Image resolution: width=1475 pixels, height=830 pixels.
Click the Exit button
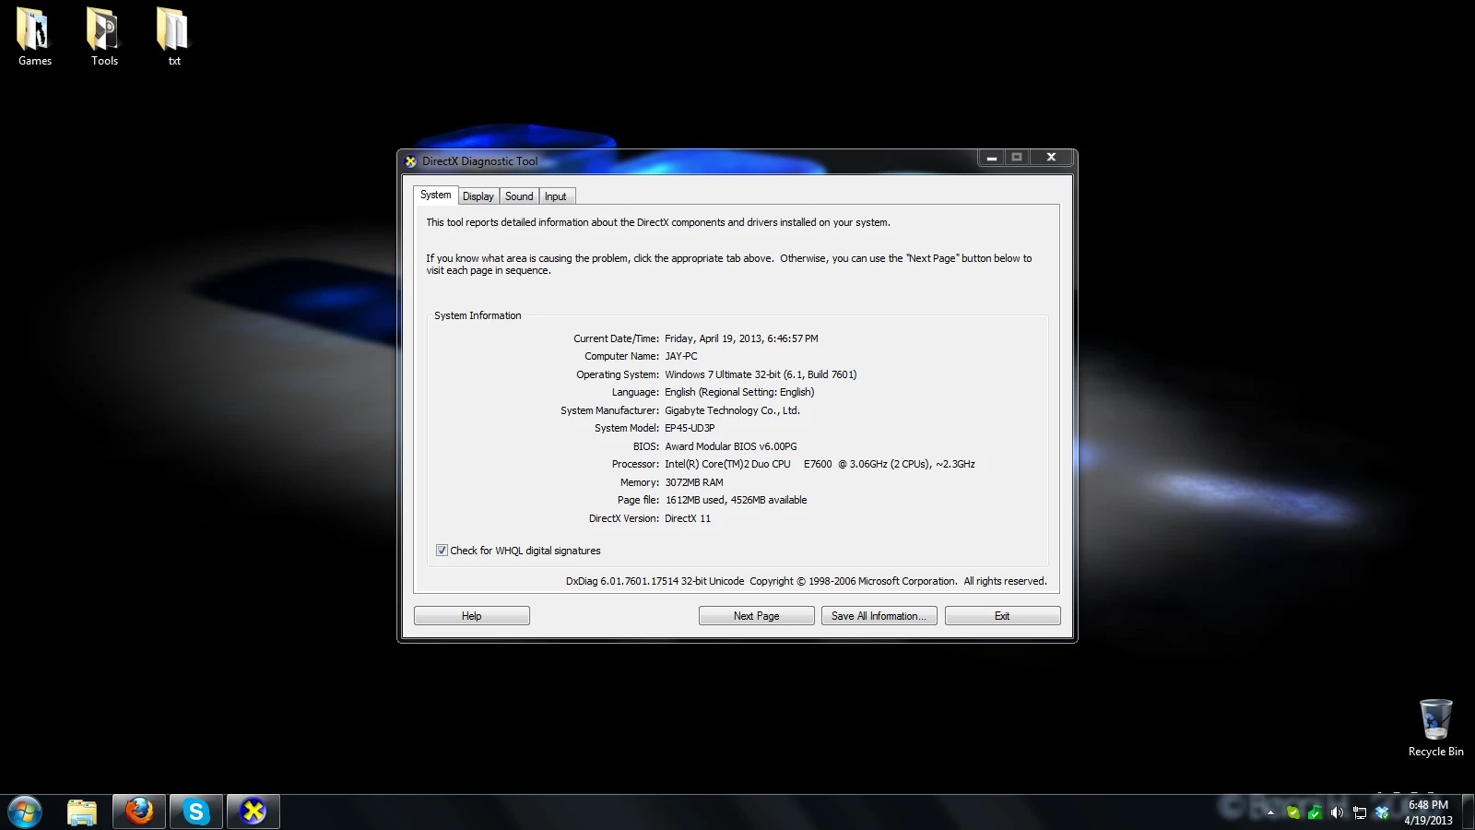tap(1002, 616)
